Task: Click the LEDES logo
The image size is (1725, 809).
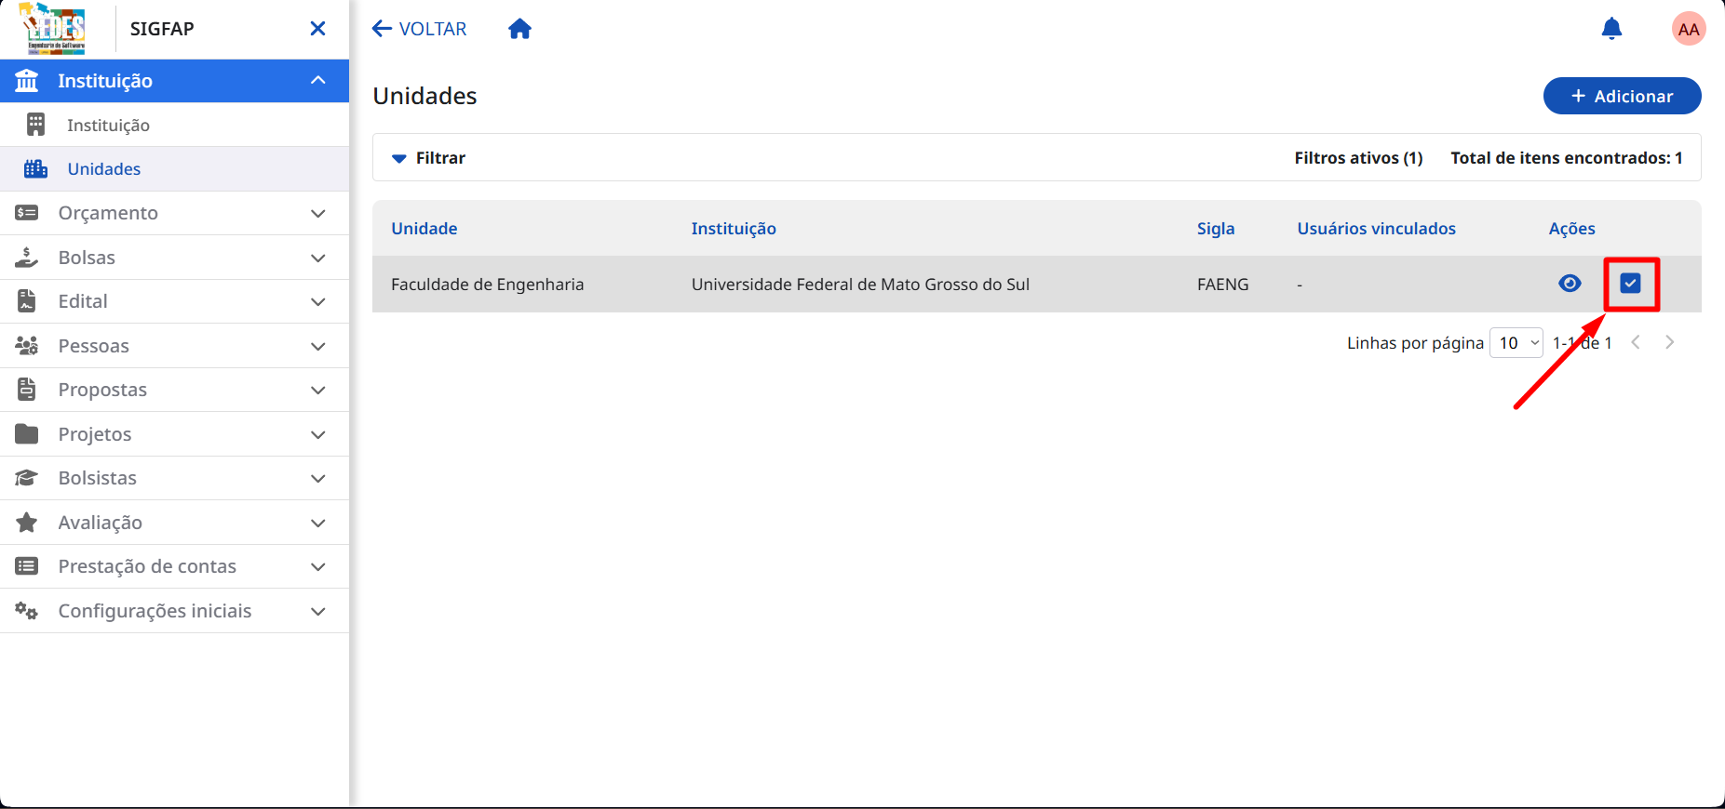Action: click(x=53, y=29)
